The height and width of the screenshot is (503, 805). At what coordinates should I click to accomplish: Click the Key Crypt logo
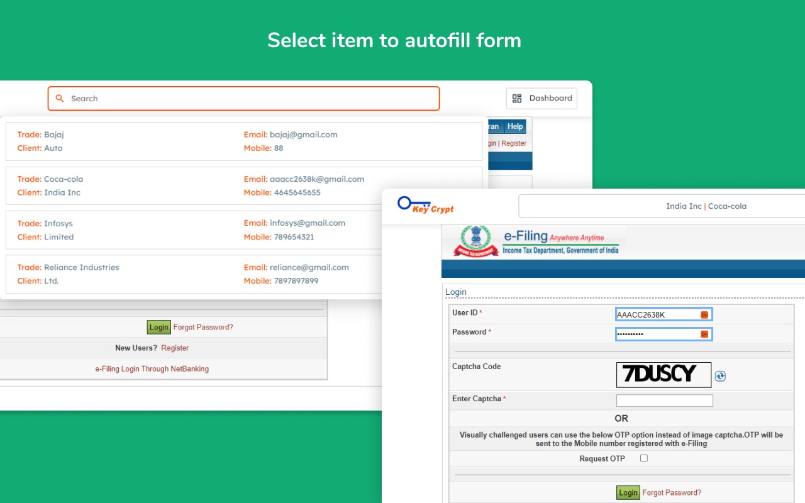pos(425,205)
